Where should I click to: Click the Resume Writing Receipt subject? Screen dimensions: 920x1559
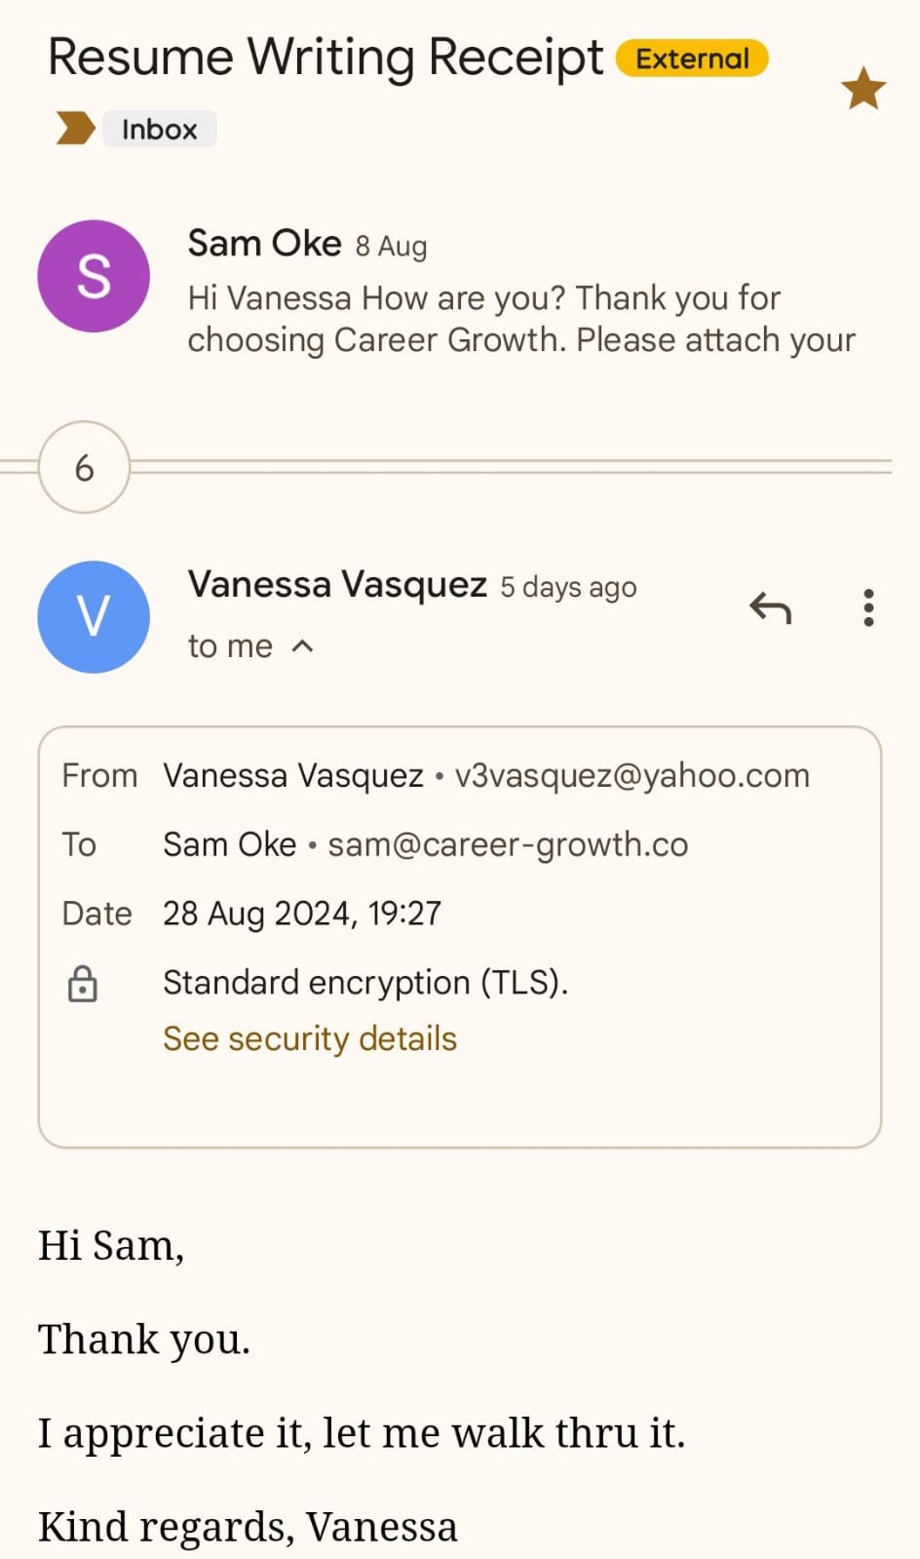[326, 57]
